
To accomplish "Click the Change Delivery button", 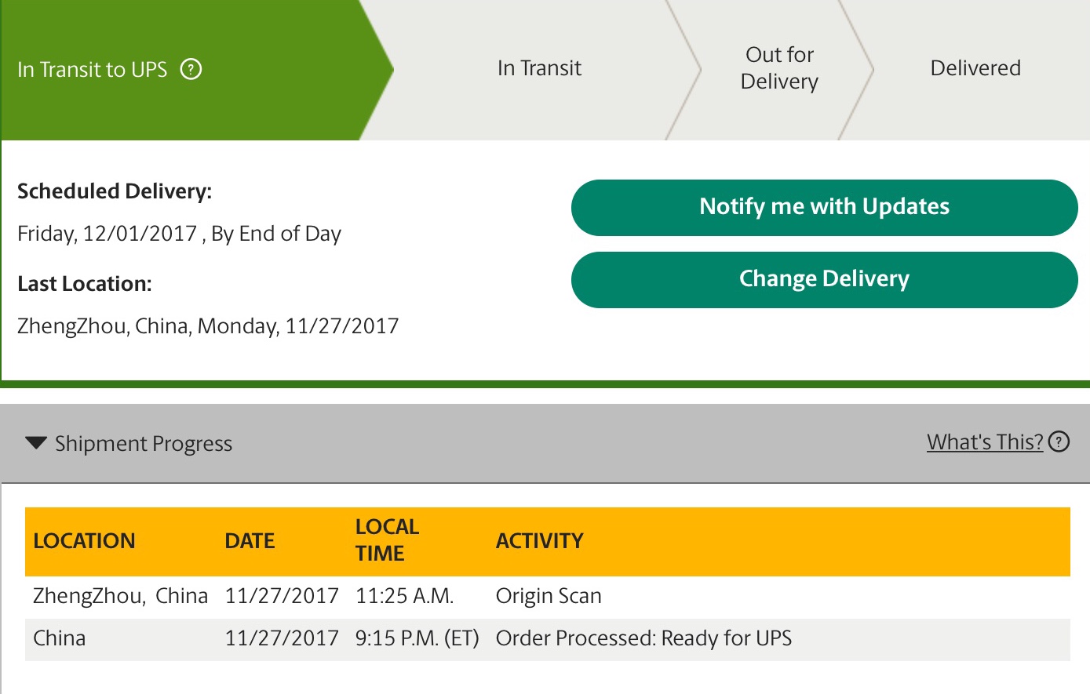I will [824, 280].
